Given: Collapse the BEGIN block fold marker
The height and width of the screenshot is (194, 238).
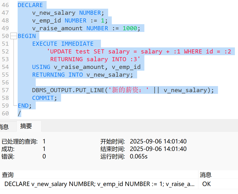Looking at the screenshot, I should (x=13, y=36).
